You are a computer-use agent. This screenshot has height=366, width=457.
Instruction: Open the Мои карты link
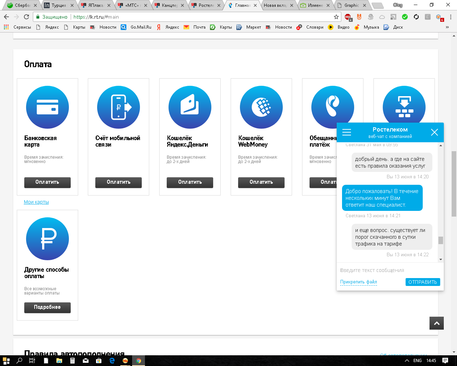tap(36, 202)
